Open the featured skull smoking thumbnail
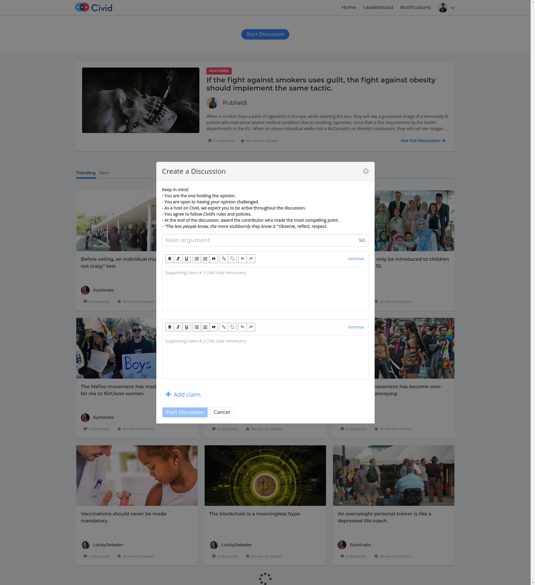Viewport: 535px width, 585px height. [x=141, y=100]
